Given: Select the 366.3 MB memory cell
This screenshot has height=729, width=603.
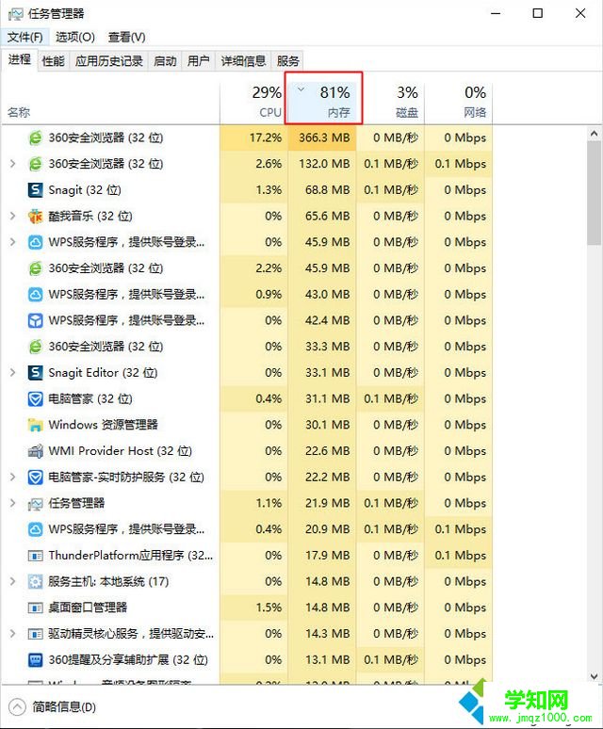Looking at the screenshot, I should (324, 138).
